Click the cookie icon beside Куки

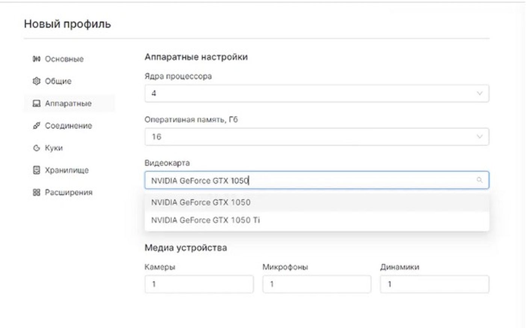pyautogui.click(x=36, y=148)
